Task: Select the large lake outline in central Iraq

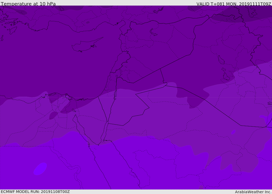Action: [x=221, y=60]
